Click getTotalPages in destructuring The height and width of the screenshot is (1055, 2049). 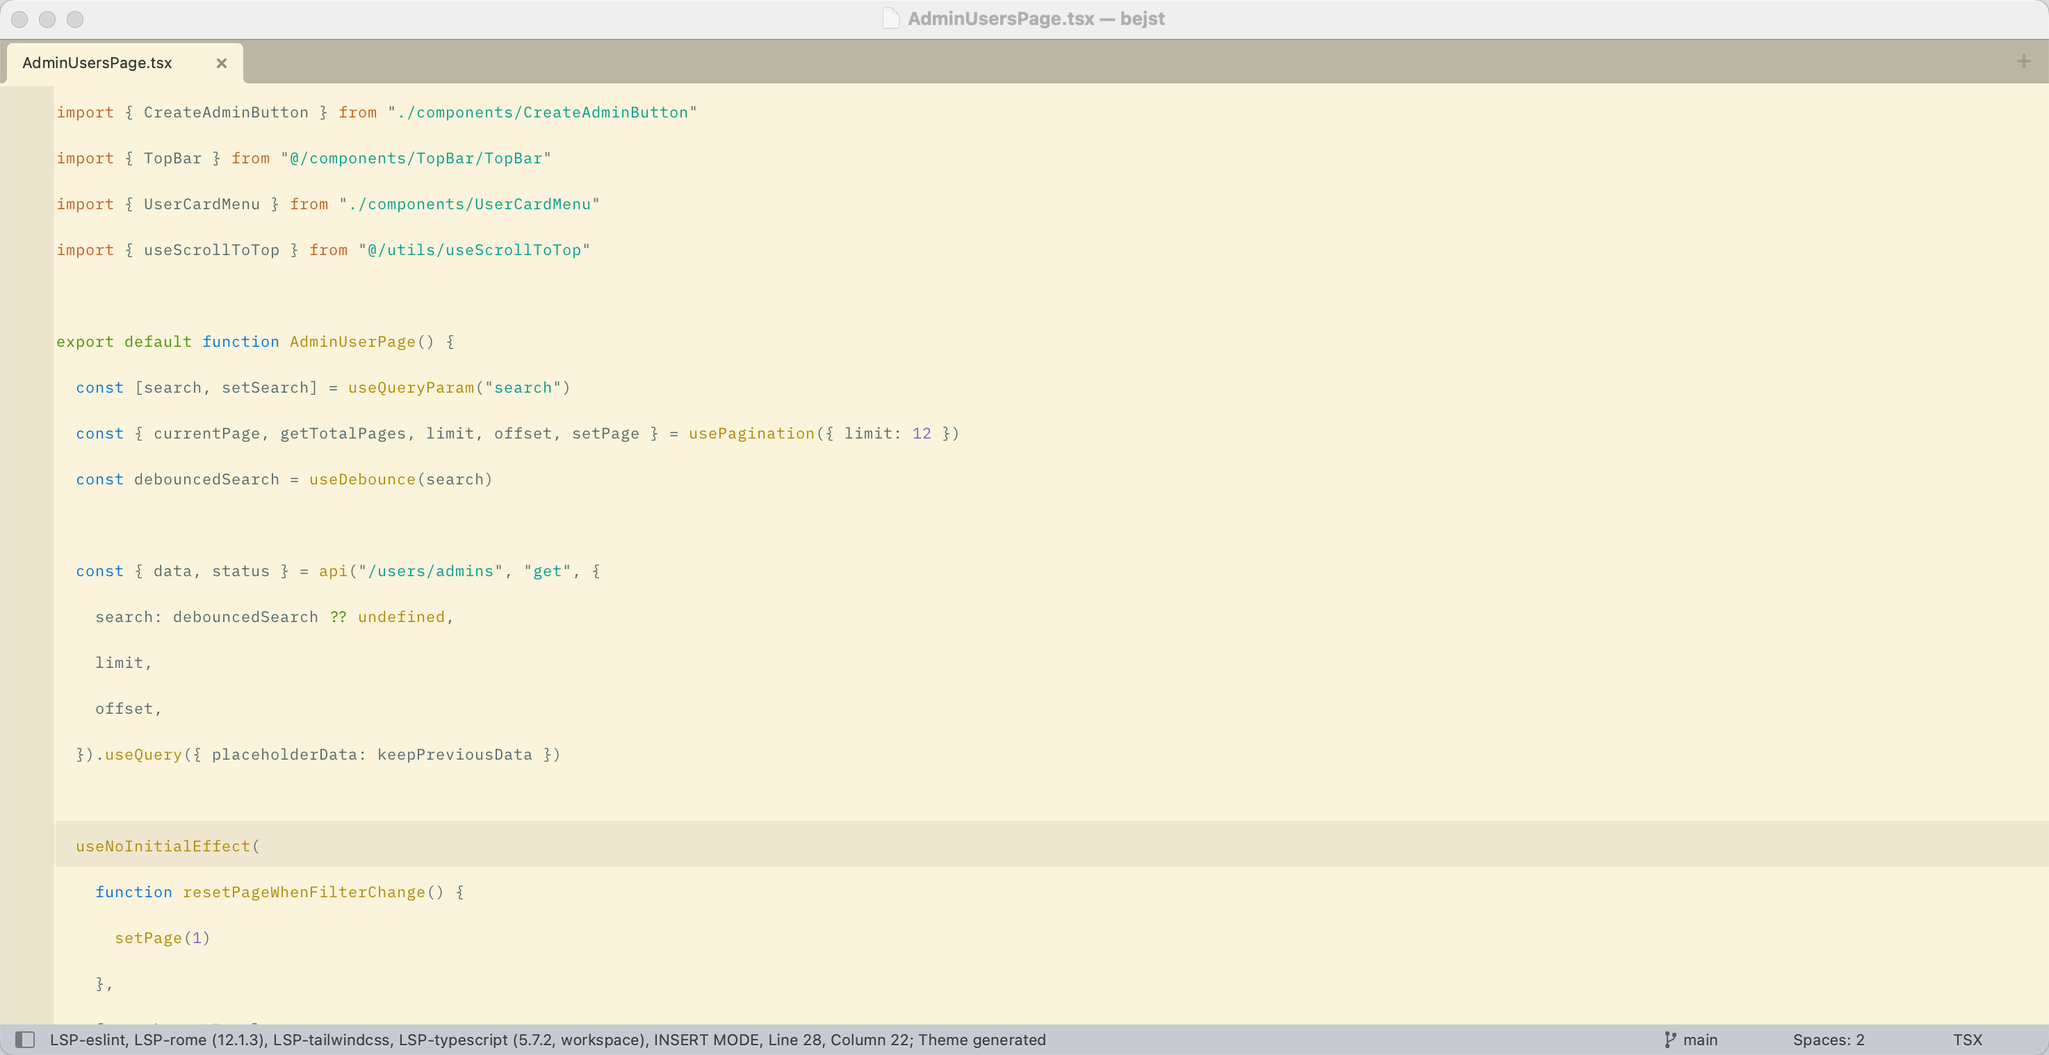tap(343, 434)
